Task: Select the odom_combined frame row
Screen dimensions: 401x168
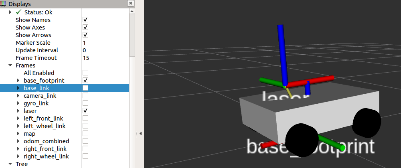Action: point(46,141)
